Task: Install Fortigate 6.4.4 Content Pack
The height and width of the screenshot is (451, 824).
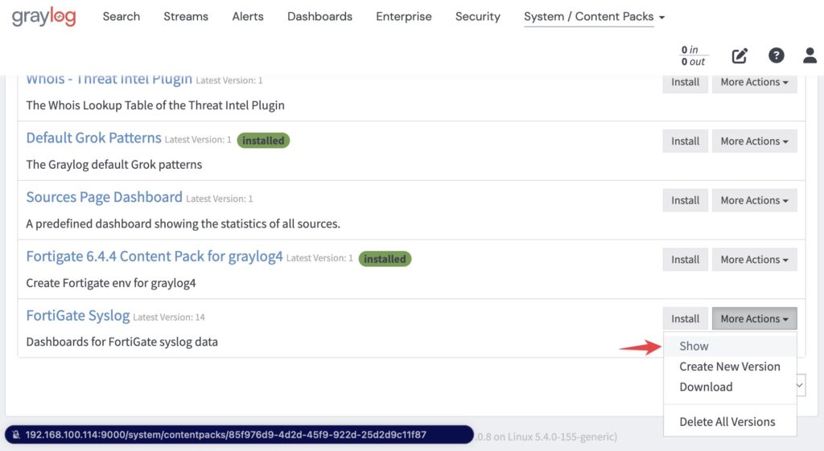Action: click(686, 260)
